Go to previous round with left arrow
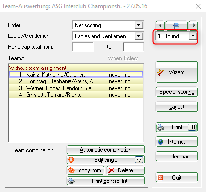Image resolution: width=206 pixels, height=192 pixels. 160,25
